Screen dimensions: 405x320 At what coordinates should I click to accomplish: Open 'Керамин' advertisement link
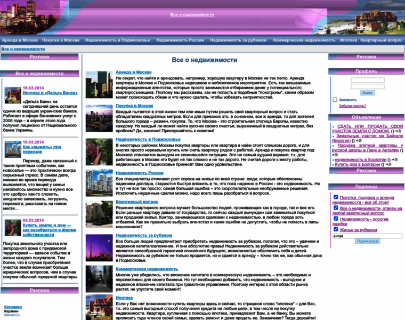click(13, 307)
